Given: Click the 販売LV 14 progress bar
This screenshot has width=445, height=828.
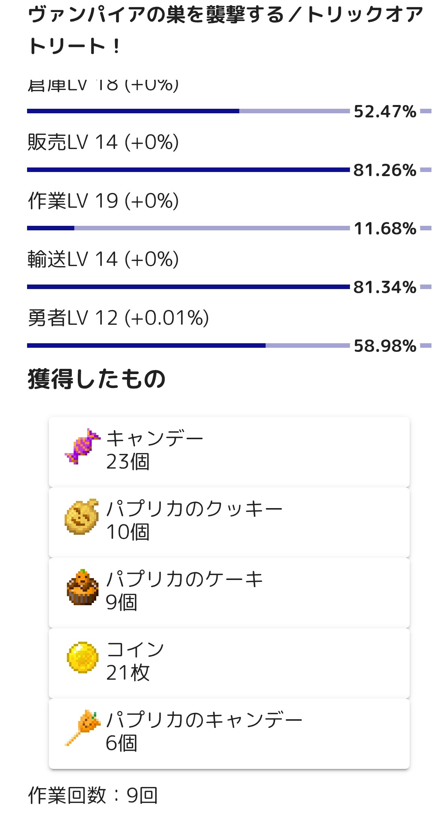Looking at the screenshot, I should (188, 170).
